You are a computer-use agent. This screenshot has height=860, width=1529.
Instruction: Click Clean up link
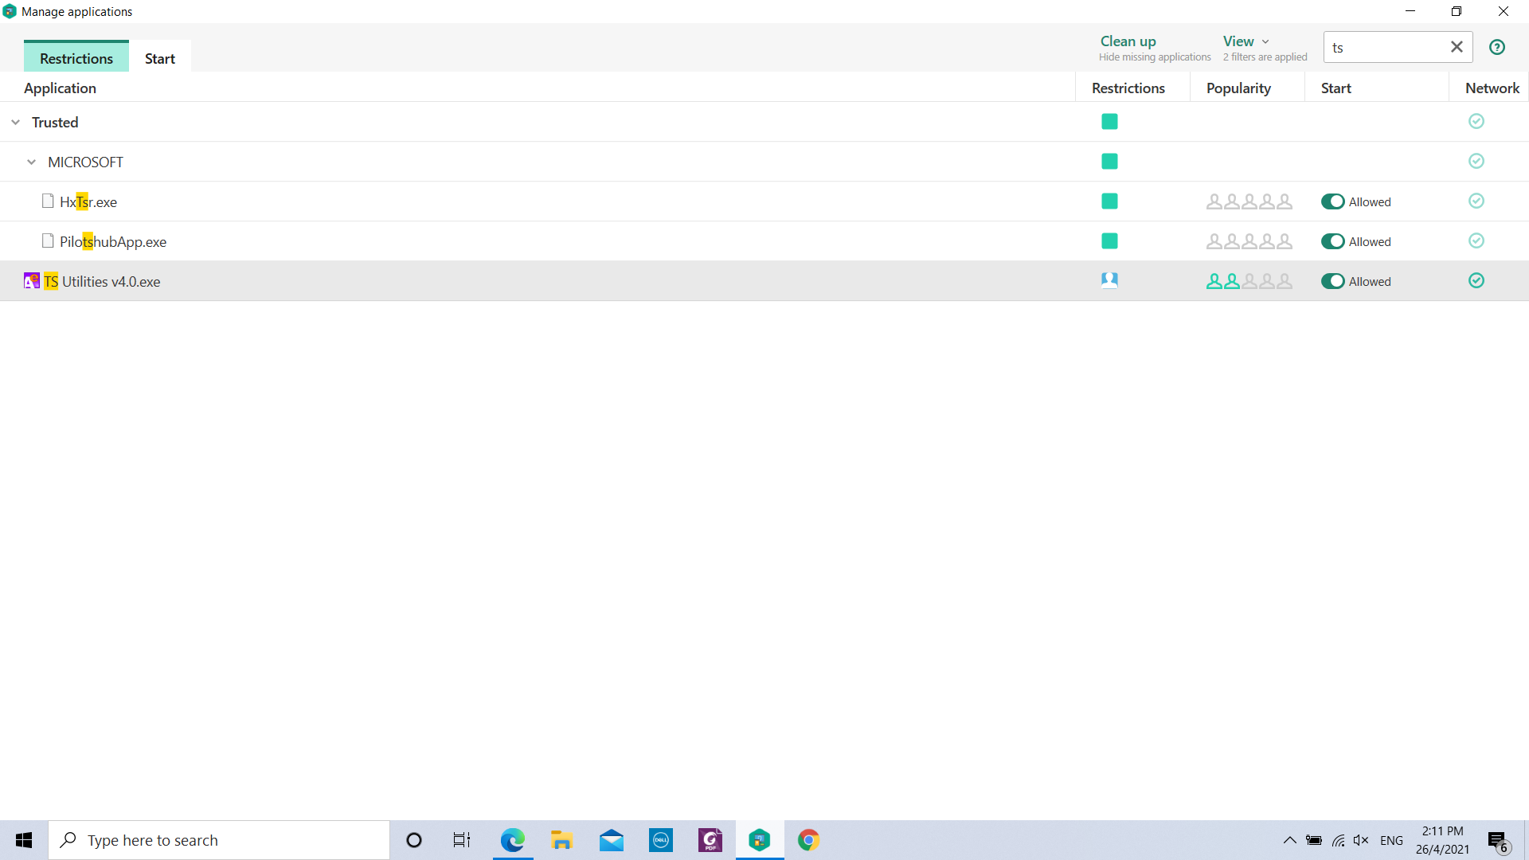pyautogui.click(x=1128, y=41)
